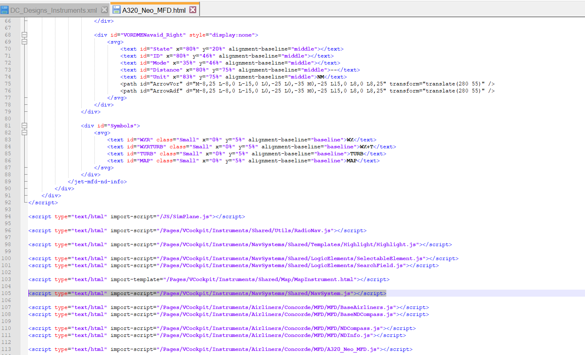Click the save icon on DC_Designs_Instruments.xml tab
Screen dimensions: 585x355
pos(5,10)
